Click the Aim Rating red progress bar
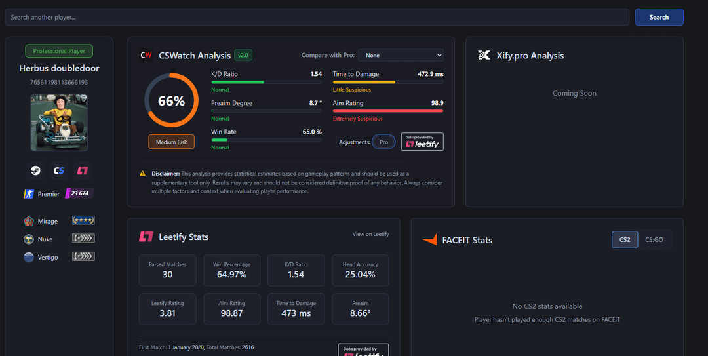 tap(388, 111)
